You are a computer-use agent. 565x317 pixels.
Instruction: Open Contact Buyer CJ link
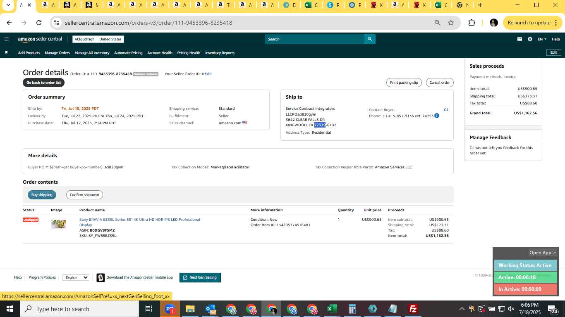coord(446,110)
